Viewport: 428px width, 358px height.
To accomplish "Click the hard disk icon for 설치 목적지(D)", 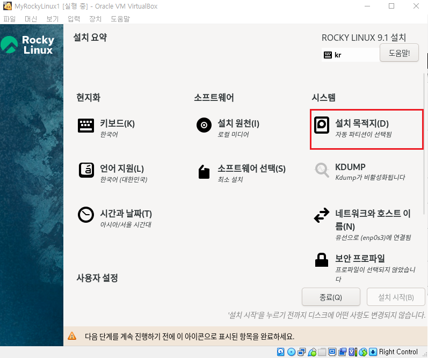I will click(322, 125).
